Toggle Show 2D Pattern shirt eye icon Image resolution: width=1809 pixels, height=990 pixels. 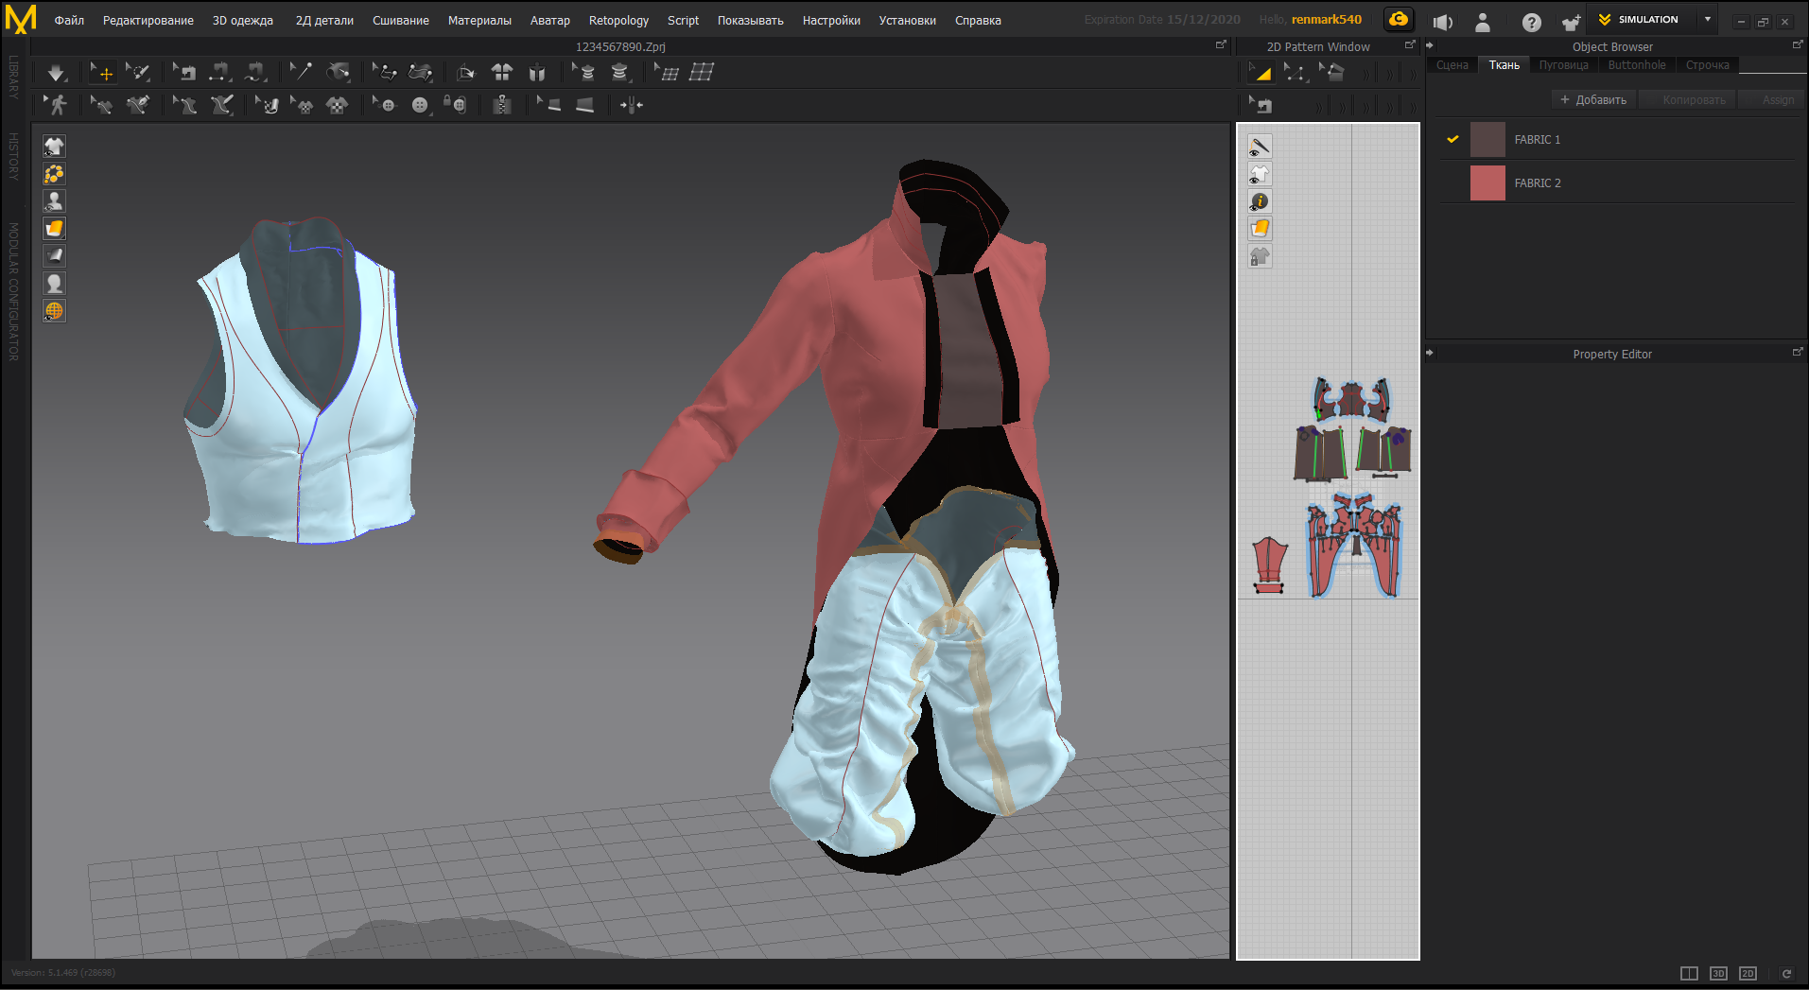tap(1260, 173)
